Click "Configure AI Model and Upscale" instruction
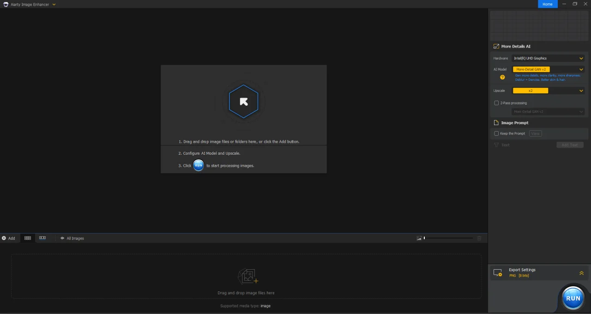The image size is (591, 314). tap(209, 153)
